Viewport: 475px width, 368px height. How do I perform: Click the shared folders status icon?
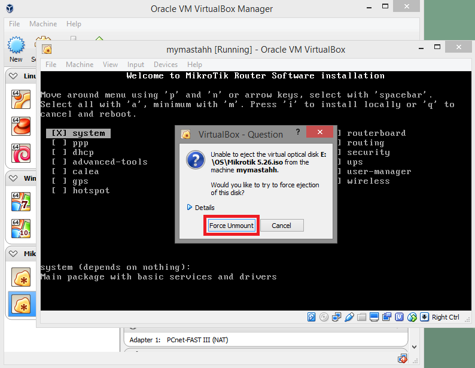click(x=362, y=317)
